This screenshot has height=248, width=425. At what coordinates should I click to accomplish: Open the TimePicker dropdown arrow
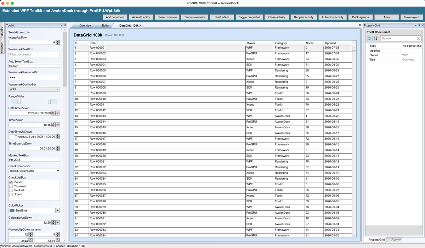[58, 125]
